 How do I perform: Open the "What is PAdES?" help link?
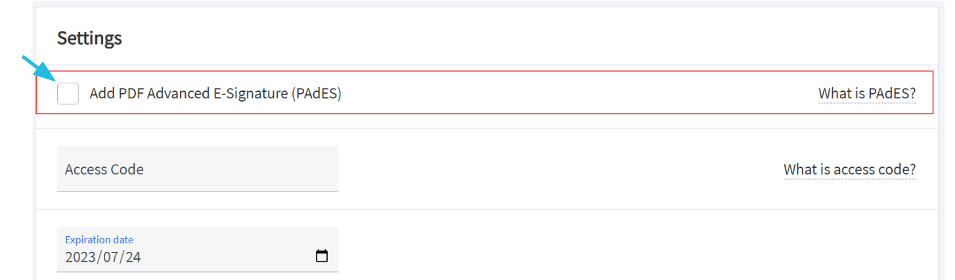pos(867,94)
